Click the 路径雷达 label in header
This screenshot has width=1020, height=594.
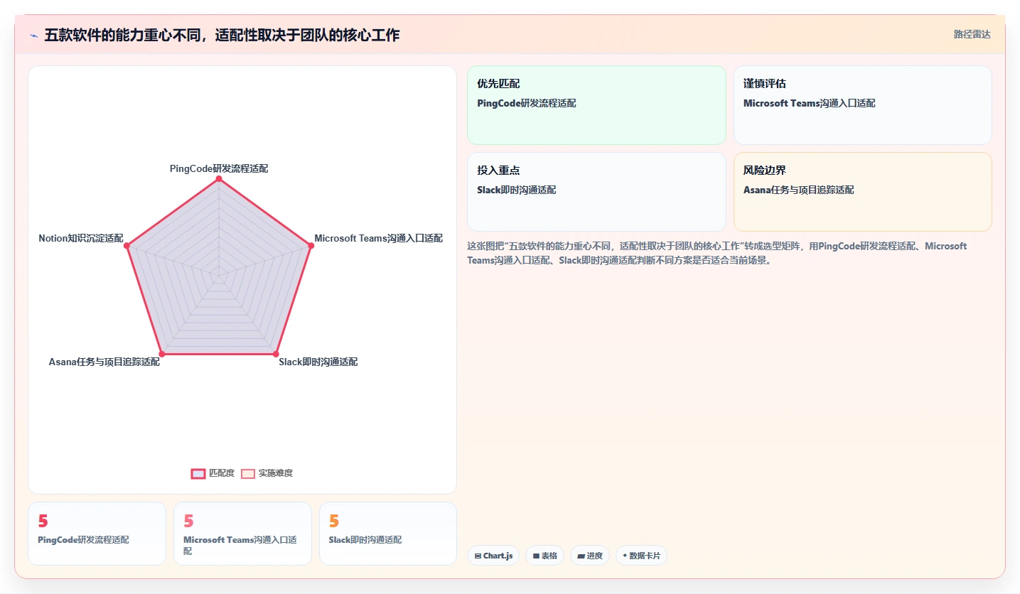972,34
